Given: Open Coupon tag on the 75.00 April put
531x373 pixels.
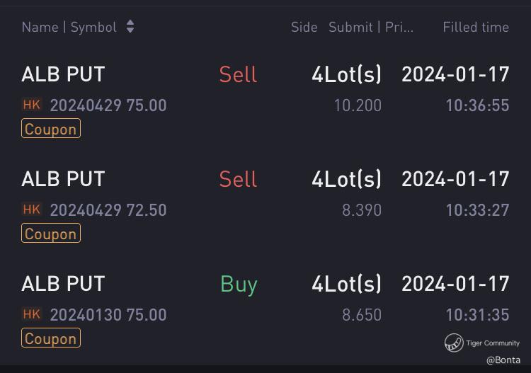Looking at the screenshot, I should [x=50, y=129].
